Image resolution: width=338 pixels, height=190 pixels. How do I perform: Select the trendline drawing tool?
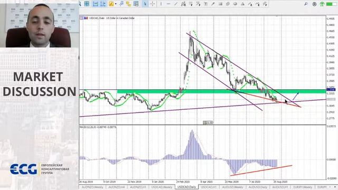(176, 4)
